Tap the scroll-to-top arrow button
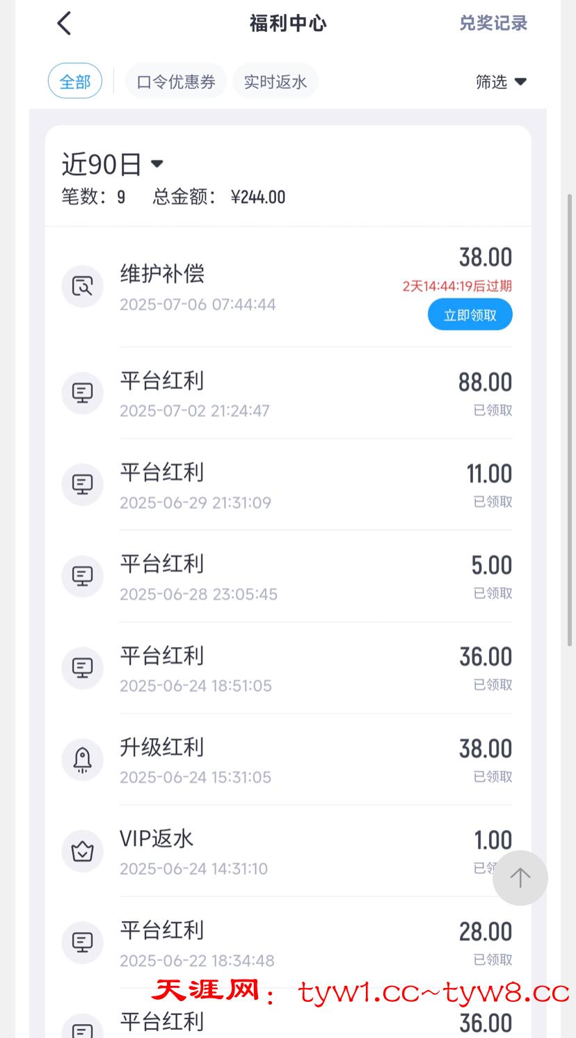Image resolution: width=576 pixels, height=1038 pixels. tap(520, 878)
